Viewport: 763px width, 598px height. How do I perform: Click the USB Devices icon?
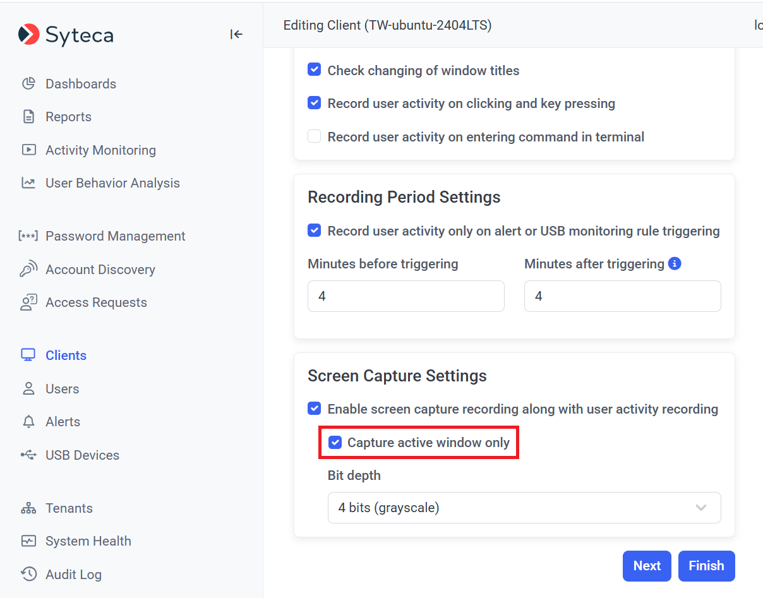click(x=28, y=455)
